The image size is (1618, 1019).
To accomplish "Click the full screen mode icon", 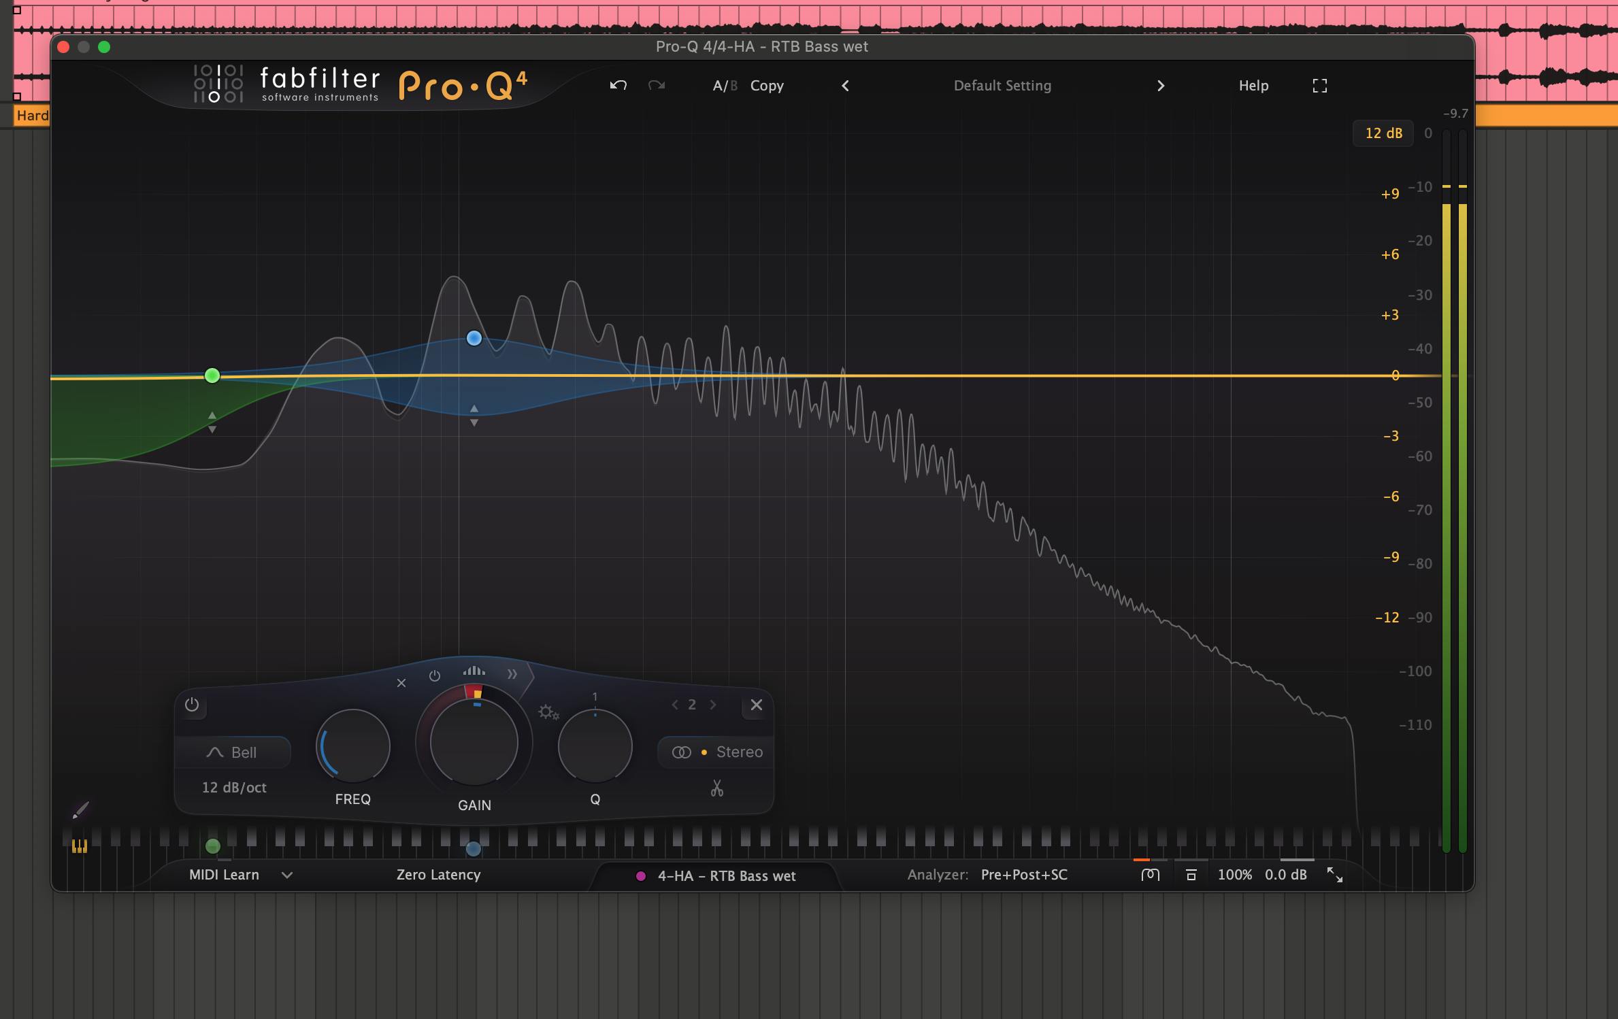I will pos(1319,86).
